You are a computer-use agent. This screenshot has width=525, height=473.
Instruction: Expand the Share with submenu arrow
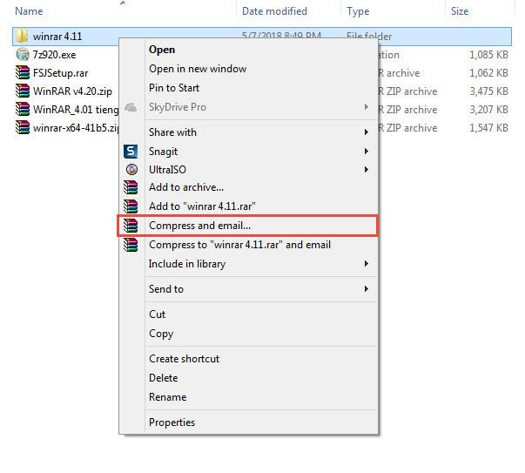click(367, 132)
